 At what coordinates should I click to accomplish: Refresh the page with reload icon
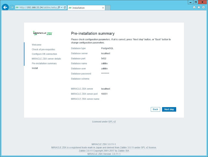point(65,7)
